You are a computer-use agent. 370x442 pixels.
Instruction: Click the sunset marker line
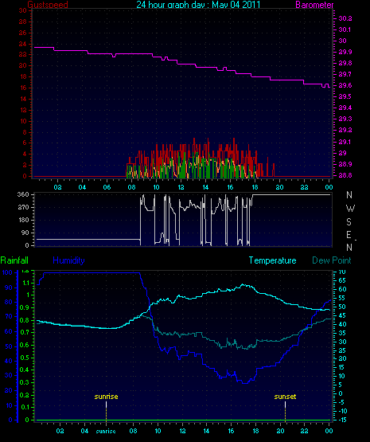(285, 411)
